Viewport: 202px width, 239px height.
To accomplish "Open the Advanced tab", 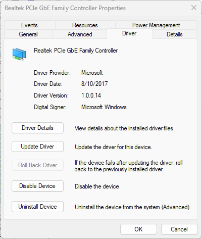I will 80,34.
